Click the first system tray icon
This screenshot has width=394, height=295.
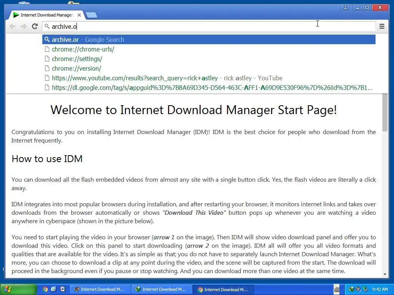point(351,289)
